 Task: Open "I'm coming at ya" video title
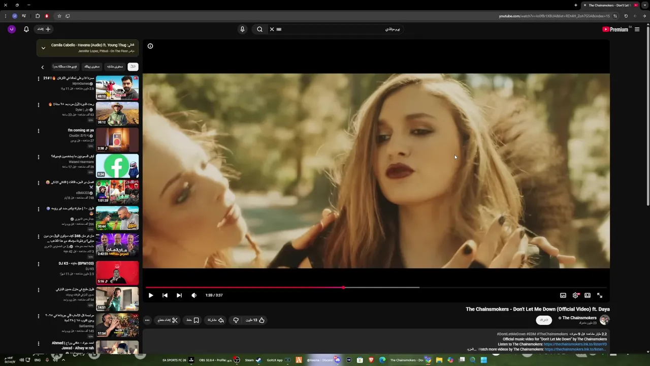click(x=81, y=131)
